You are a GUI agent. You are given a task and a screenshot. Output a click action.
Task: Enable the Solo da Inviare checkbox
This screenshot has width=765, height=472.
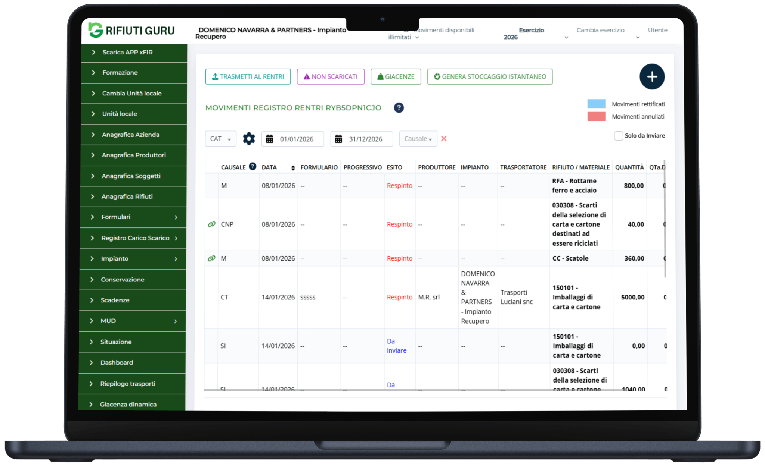point(618,136)
